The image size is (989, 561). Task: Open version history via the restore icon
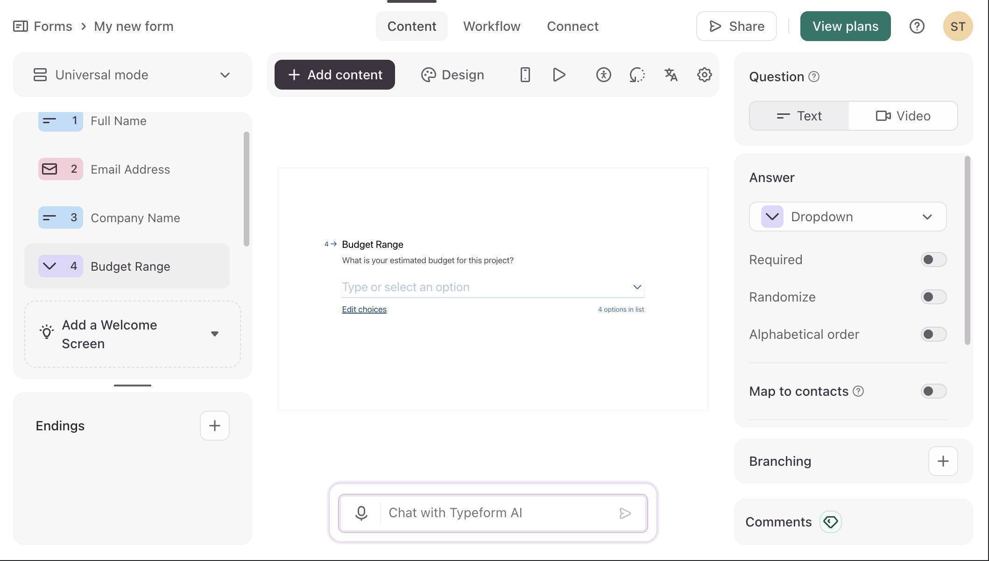636,75
